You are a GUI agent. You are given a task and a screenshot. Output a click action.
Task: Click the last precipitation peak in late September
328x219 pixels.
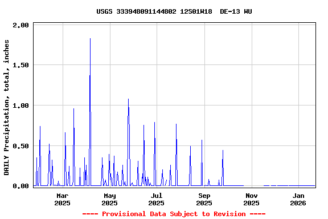click(223, 150)
